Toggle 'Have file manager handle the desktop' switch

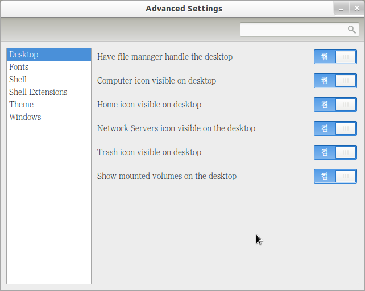[335, 57]
